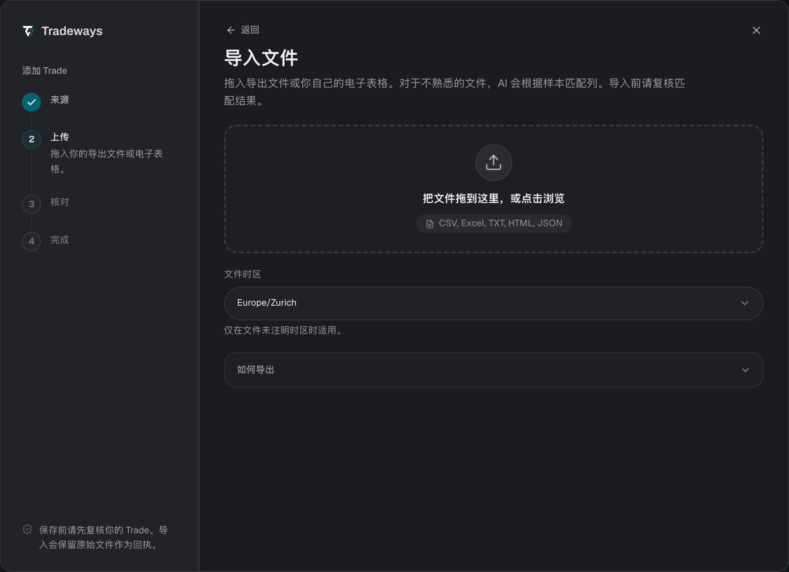Click the Tradeways brand name
Image resolution: width=789 pixels, height=572 pixels.
click(x=72, y=31)
